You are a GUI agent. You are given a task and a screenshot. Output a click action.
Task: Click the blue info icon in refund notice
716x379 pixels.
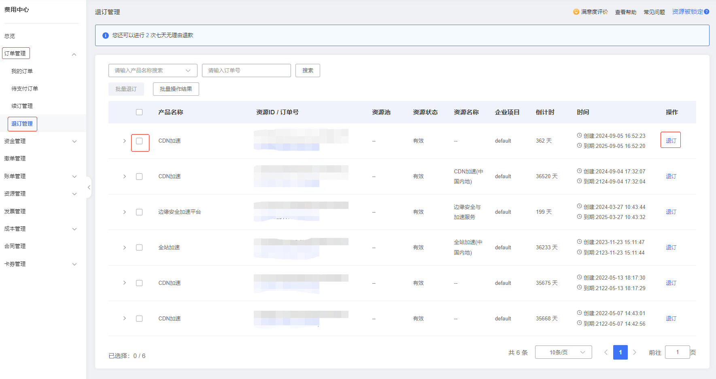pos(106,36)
